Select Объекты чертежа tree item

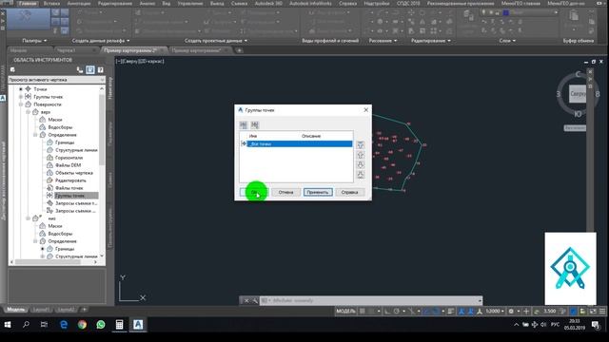tap(74, 173)
